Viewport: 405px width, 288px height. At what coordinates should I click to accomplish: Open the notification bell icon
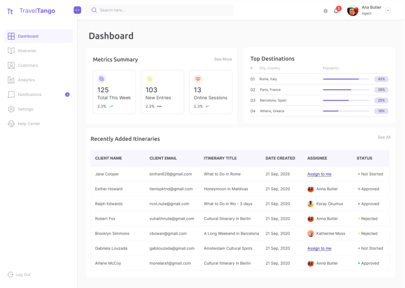coord(336,11)
